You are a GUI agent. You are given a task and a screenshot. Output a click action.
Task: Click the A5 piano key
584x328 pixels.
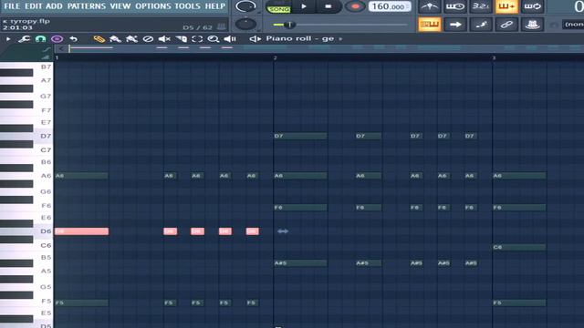coord(26,272)
